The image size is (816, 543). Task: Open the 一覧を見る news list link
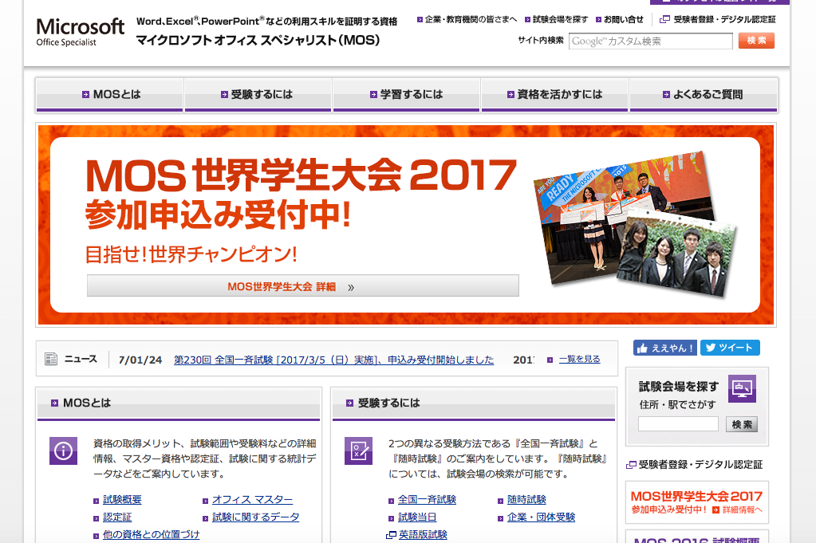pyautogui.click(x=579, y=360)
